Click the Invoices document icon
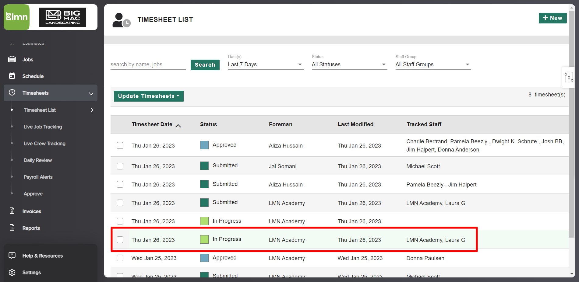This screenshot has height=282, width=579. click(12, 211)
